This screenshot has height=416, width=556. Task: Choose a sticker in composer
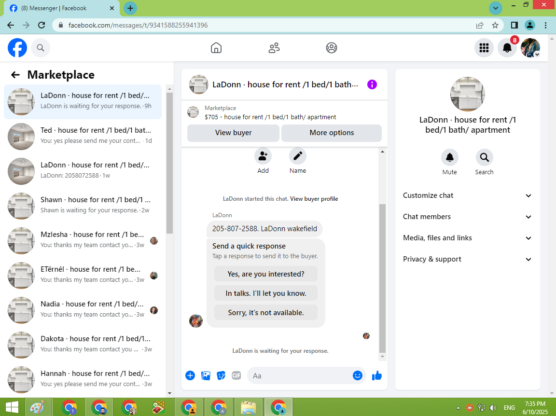tap(221, 375)
